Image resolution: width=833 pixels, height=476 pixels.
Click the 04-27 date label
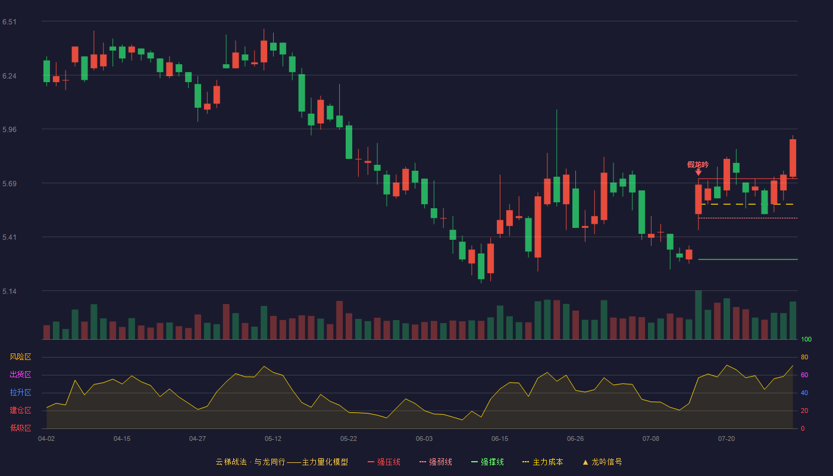[x=198, y=439]
